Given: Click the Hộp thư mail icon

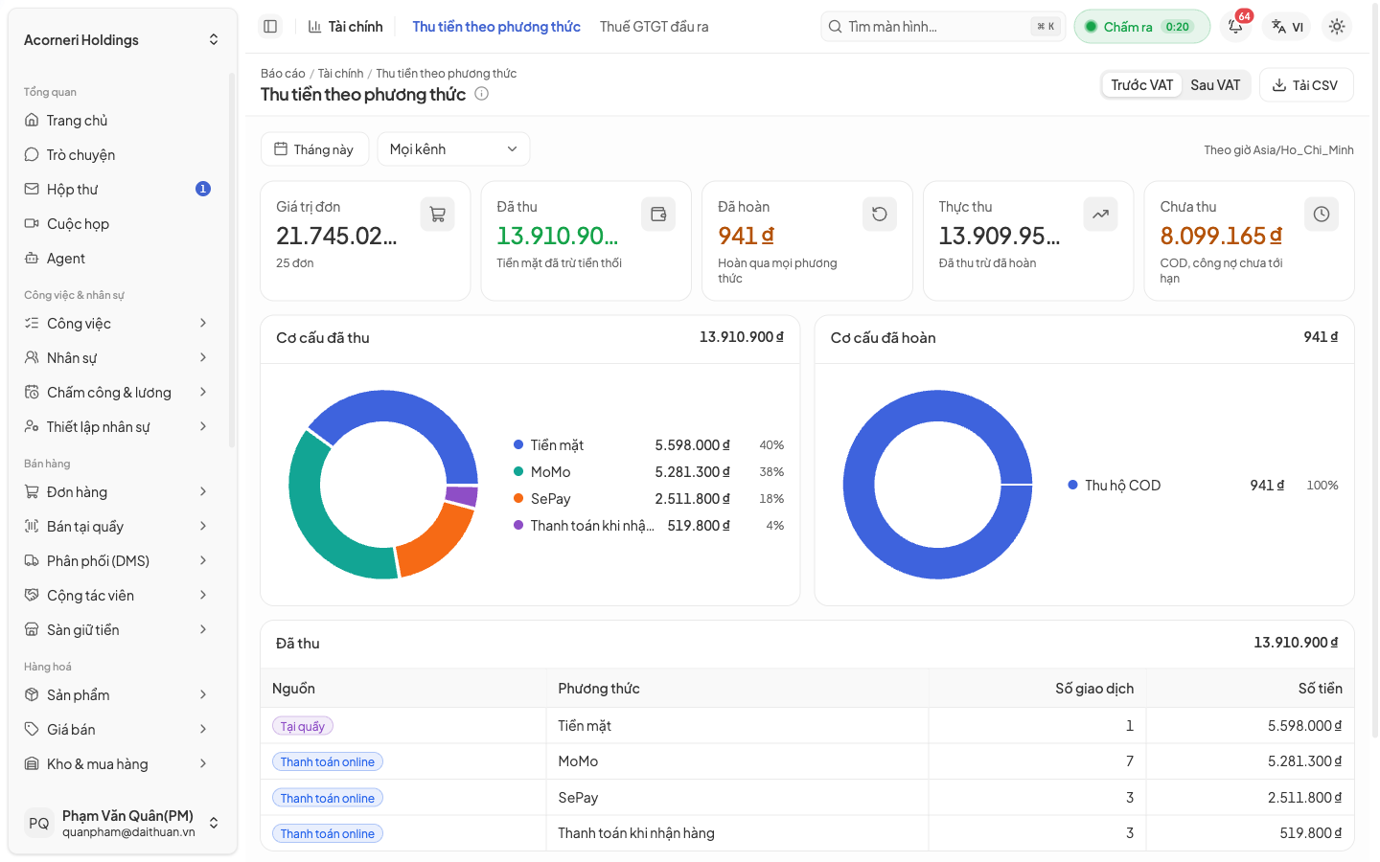Looking at the screenshot, I should tap(32, 189).
